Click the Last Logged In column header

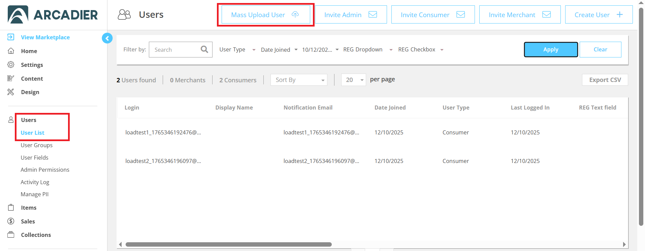click(x=530, y=107)
